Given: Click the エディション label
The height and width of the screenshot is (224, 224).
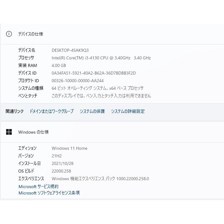Looking at the screenshot, I should [27, 148].
